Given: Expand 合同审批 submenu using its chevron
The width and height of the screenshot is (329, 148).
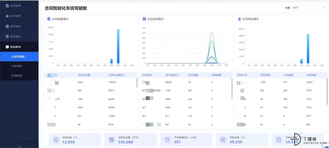Looking at the screenshot, I should (x=32, y=26).
